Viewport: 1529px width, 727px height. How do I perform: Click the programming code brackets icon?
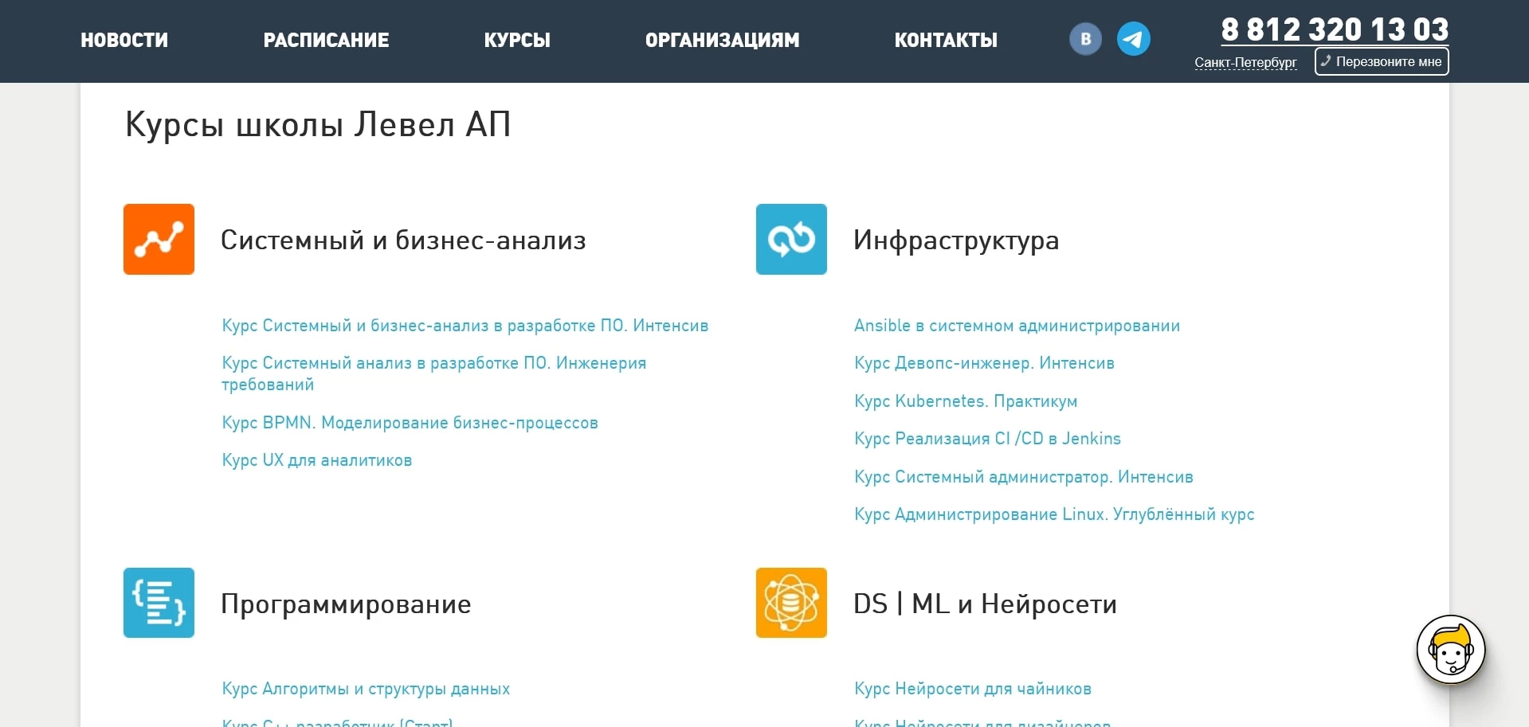pos(159,603)
